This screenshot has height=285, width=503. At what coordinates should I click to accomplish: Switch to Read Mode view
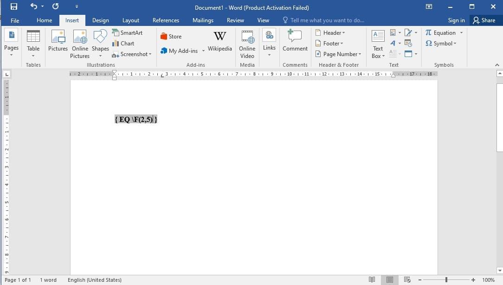pos(373,279)
